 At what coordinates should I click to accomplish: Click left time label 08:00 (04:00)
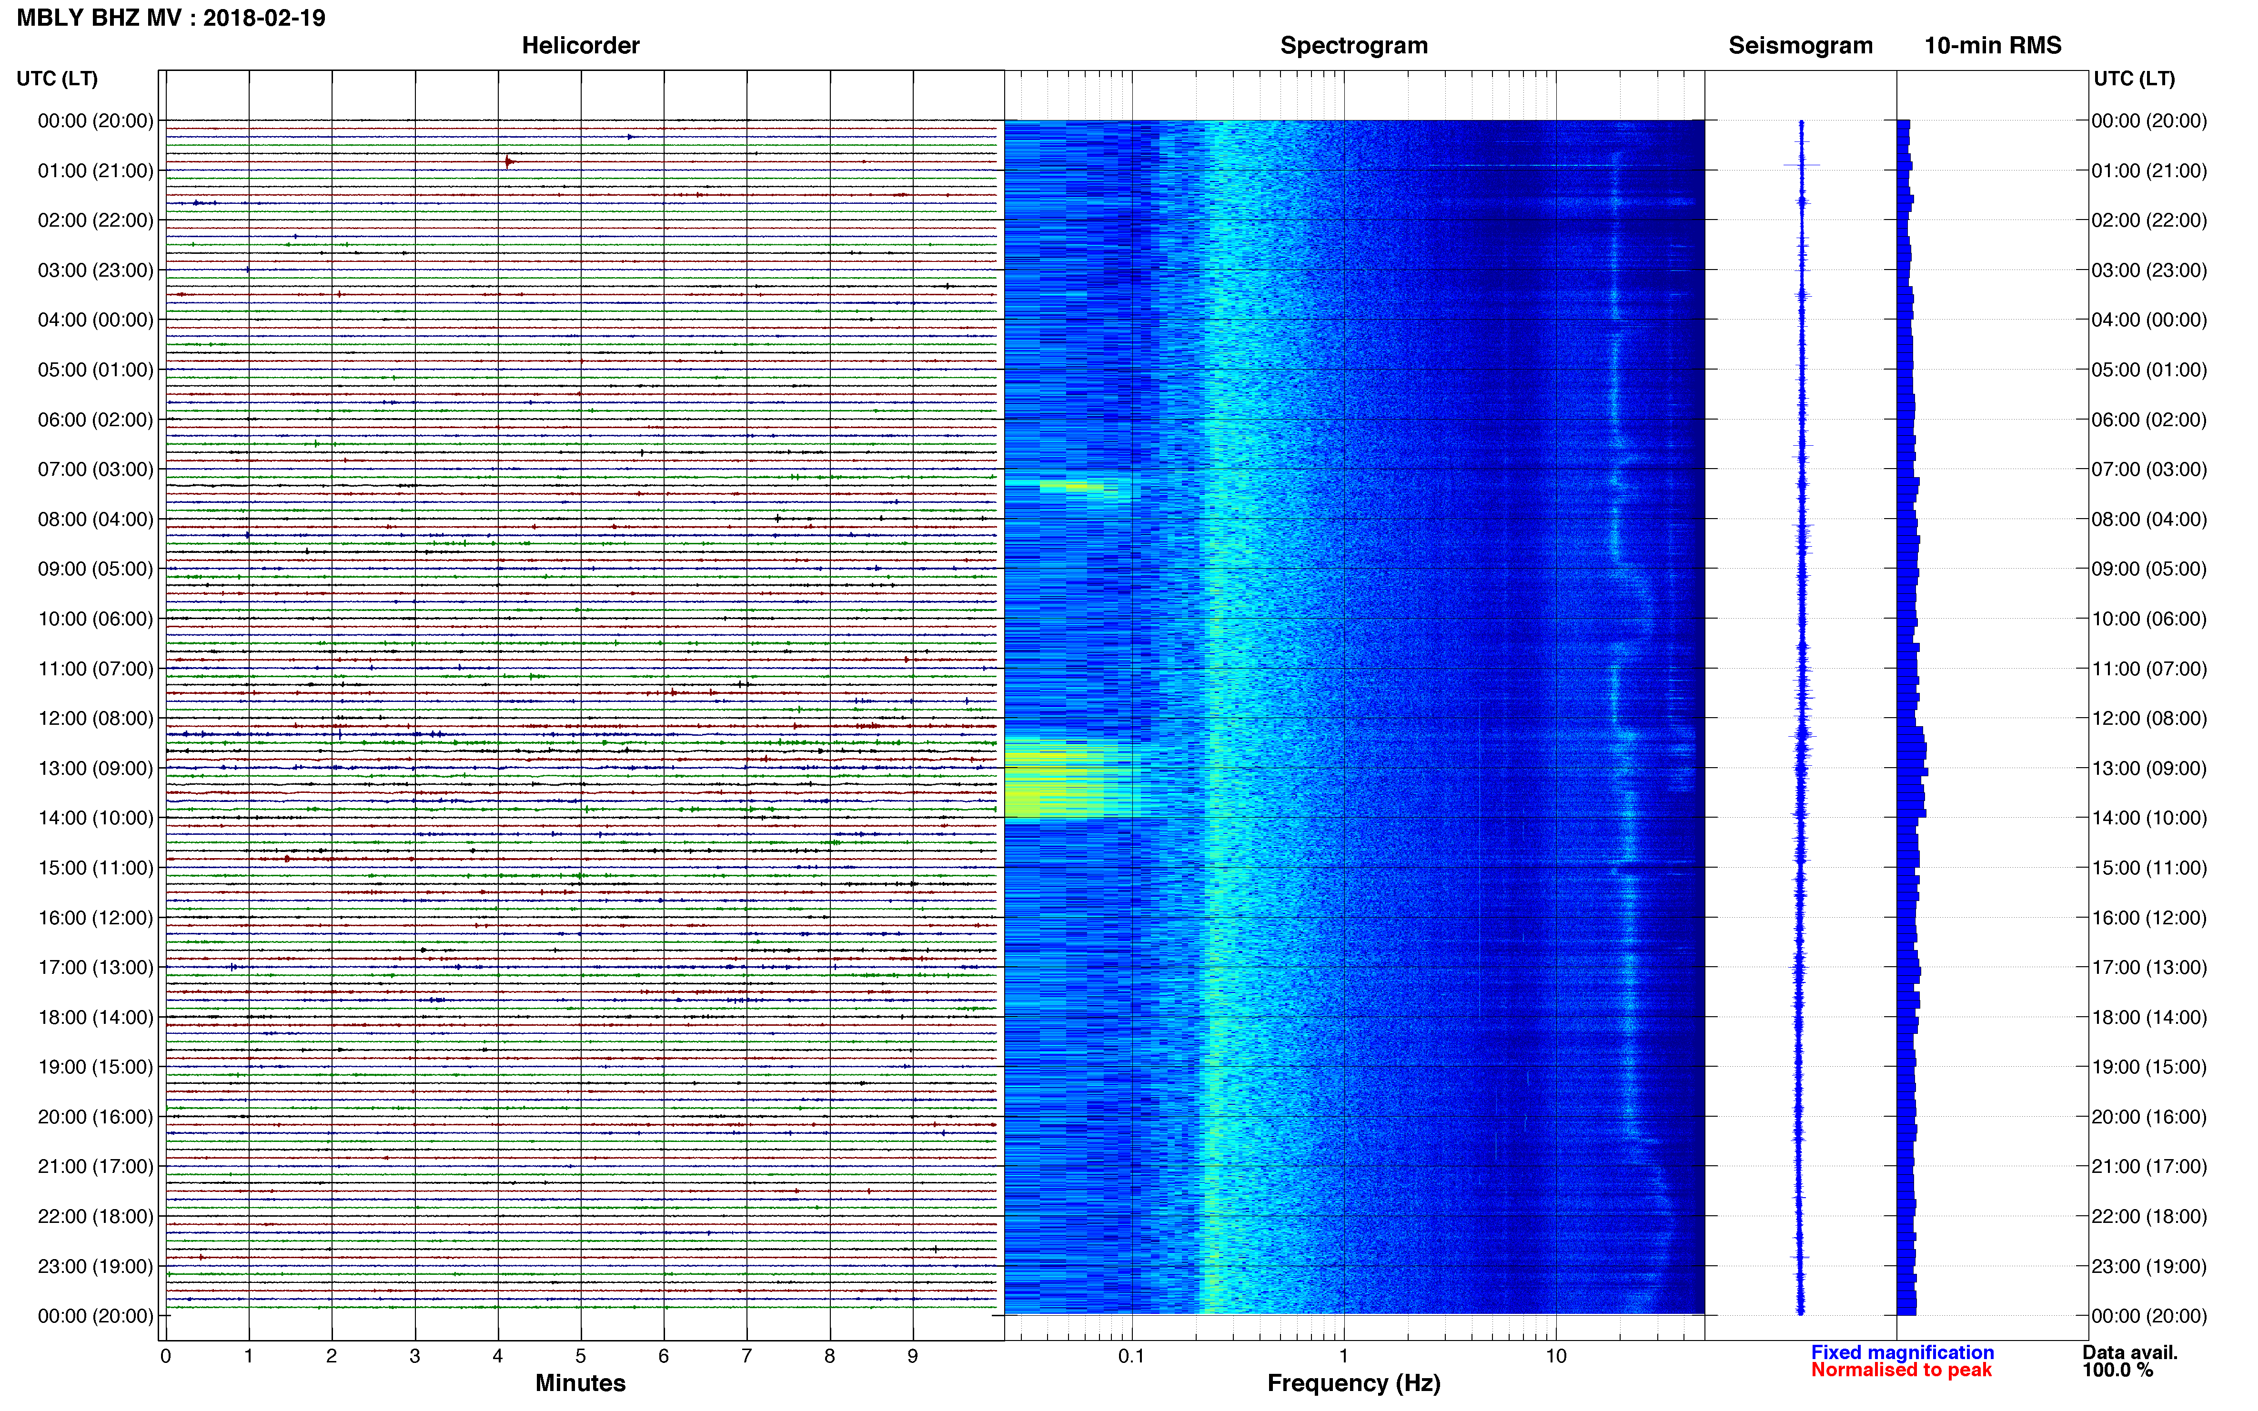coord(95,519)
